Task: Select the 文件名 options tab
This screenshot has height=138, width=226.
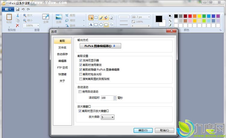Action: (62, 48)
